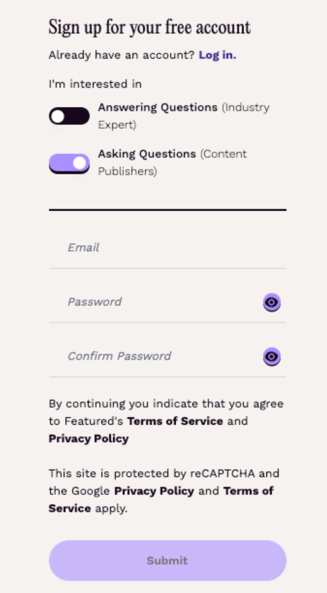Click the Sign up for your free account heading

coord(149,27)
